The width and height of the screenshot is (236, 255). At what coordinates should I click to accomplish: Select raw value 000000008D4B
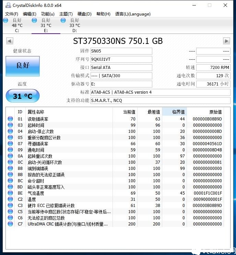207,150
